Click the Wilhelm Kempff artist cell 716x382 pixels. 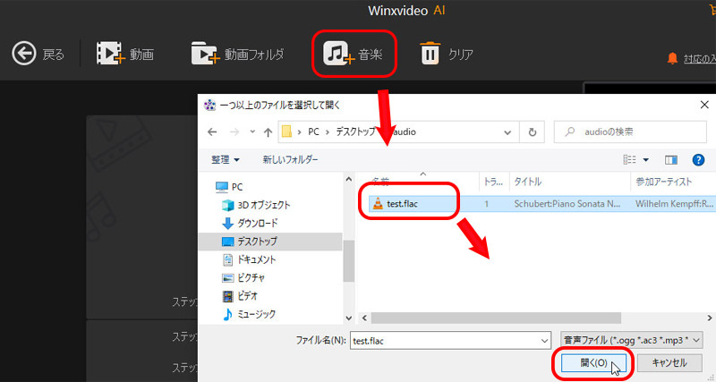point(674,204)
